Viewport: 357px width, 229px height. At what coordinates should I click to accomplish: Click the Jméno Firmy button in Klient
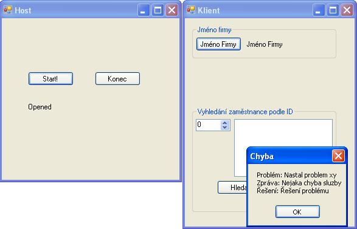point(218,44)
